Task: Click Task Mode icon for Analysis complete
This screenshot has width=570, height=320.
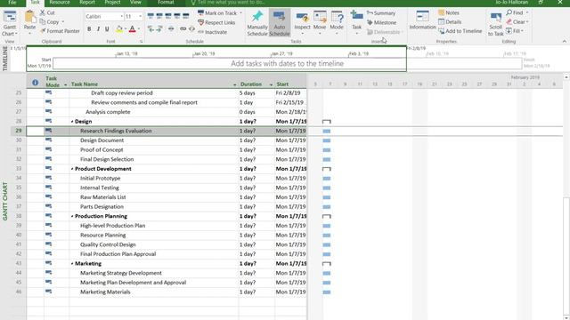Action: [x=48, y=112]
